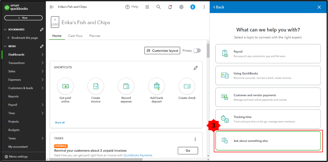Switch to the Home tab

pyautogui.click(x=57, y=36)
